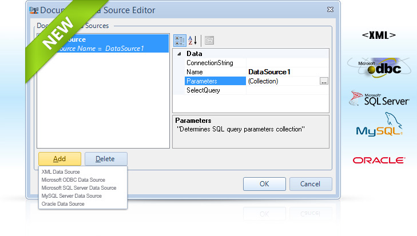Sort properties alphabetically with A-Z icon
Screen dimensions: 417x236
tap(193, 41)
